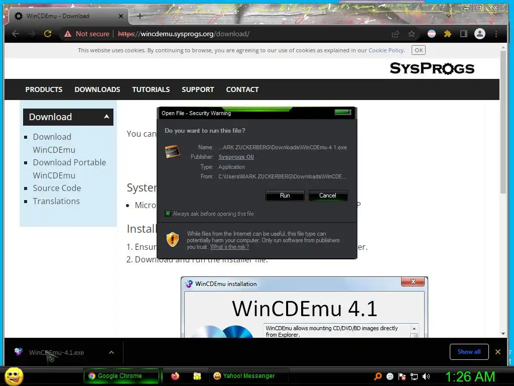Click Show all downloads
514x386 pixels.
click(469, 352)
